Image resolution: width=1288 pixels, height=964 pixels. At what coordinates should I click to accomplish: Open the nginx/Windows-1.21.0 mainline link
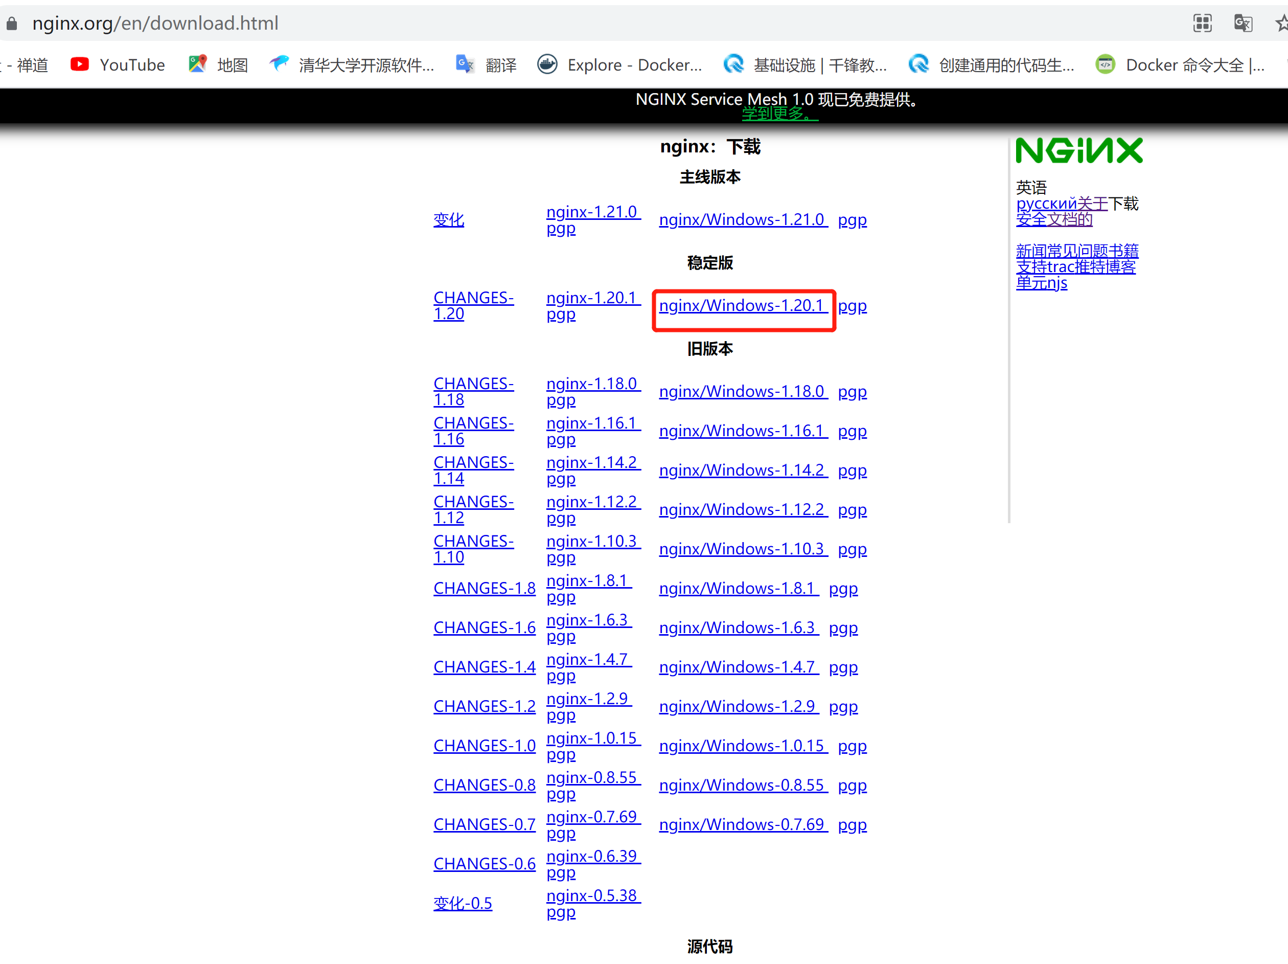(743, 219)
